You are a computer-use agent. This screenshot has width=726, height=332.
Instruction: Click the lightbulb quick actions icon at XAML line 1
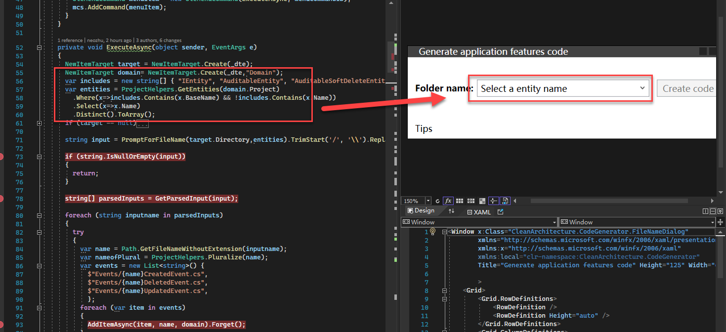(x=433, y=231)
